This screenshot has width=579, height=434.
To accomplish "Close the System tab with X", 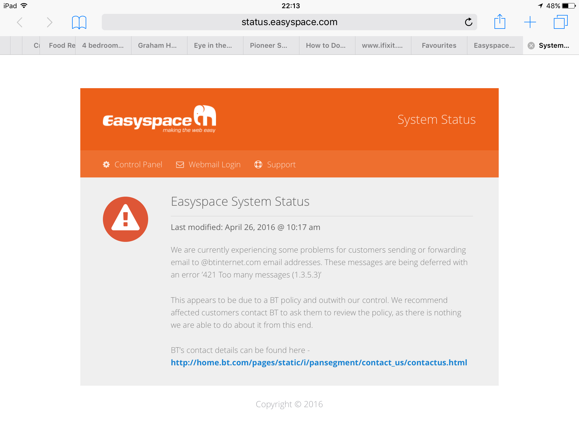I will (531, 45).
